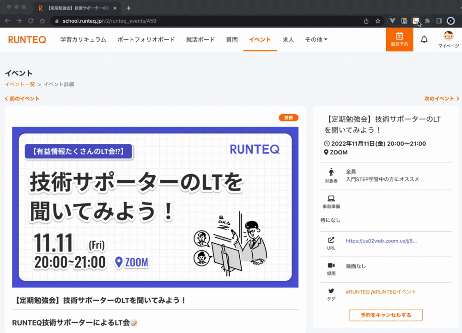This screenshot has height=333, width=462.
Task: Click the 技術サポーターのLT browser tab
Action: coord(74,7)
